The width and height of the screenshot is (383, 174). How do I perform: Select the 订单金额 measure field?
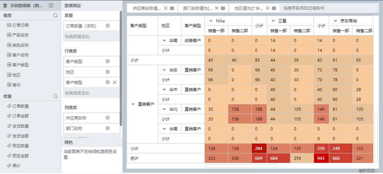point(18,116)
